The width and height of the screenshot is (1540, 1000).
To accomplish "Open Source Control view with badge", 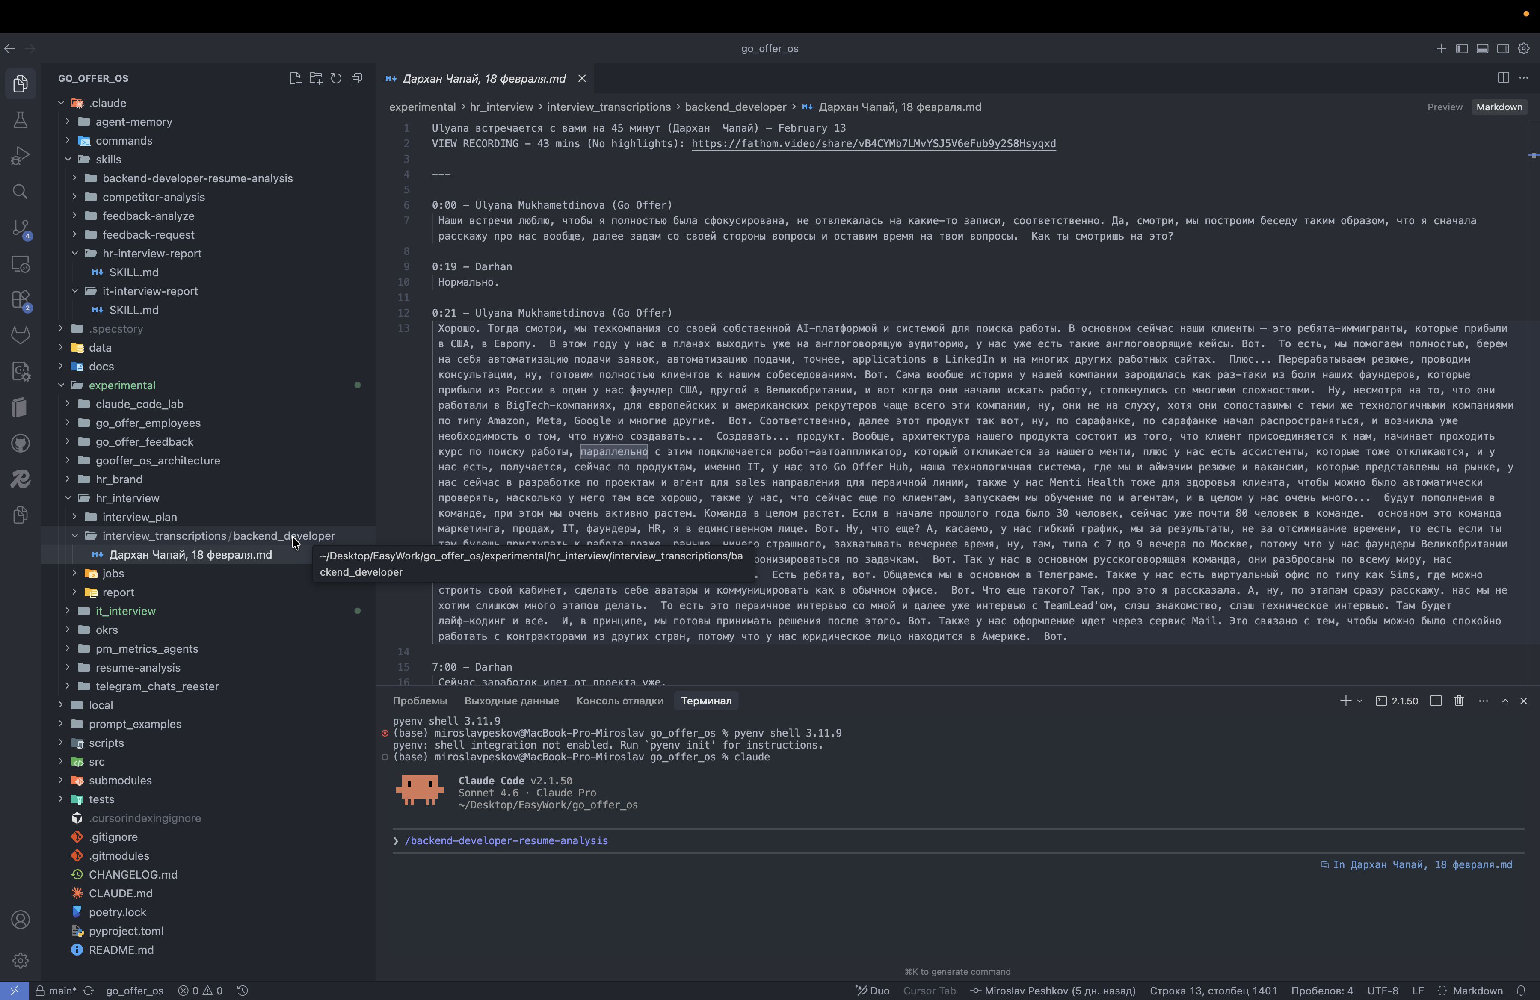I will pyautogui.click(x=20, y=228).
